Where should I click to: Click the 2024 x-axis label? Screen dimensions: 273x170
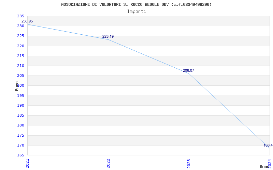(x=270, y=164)
